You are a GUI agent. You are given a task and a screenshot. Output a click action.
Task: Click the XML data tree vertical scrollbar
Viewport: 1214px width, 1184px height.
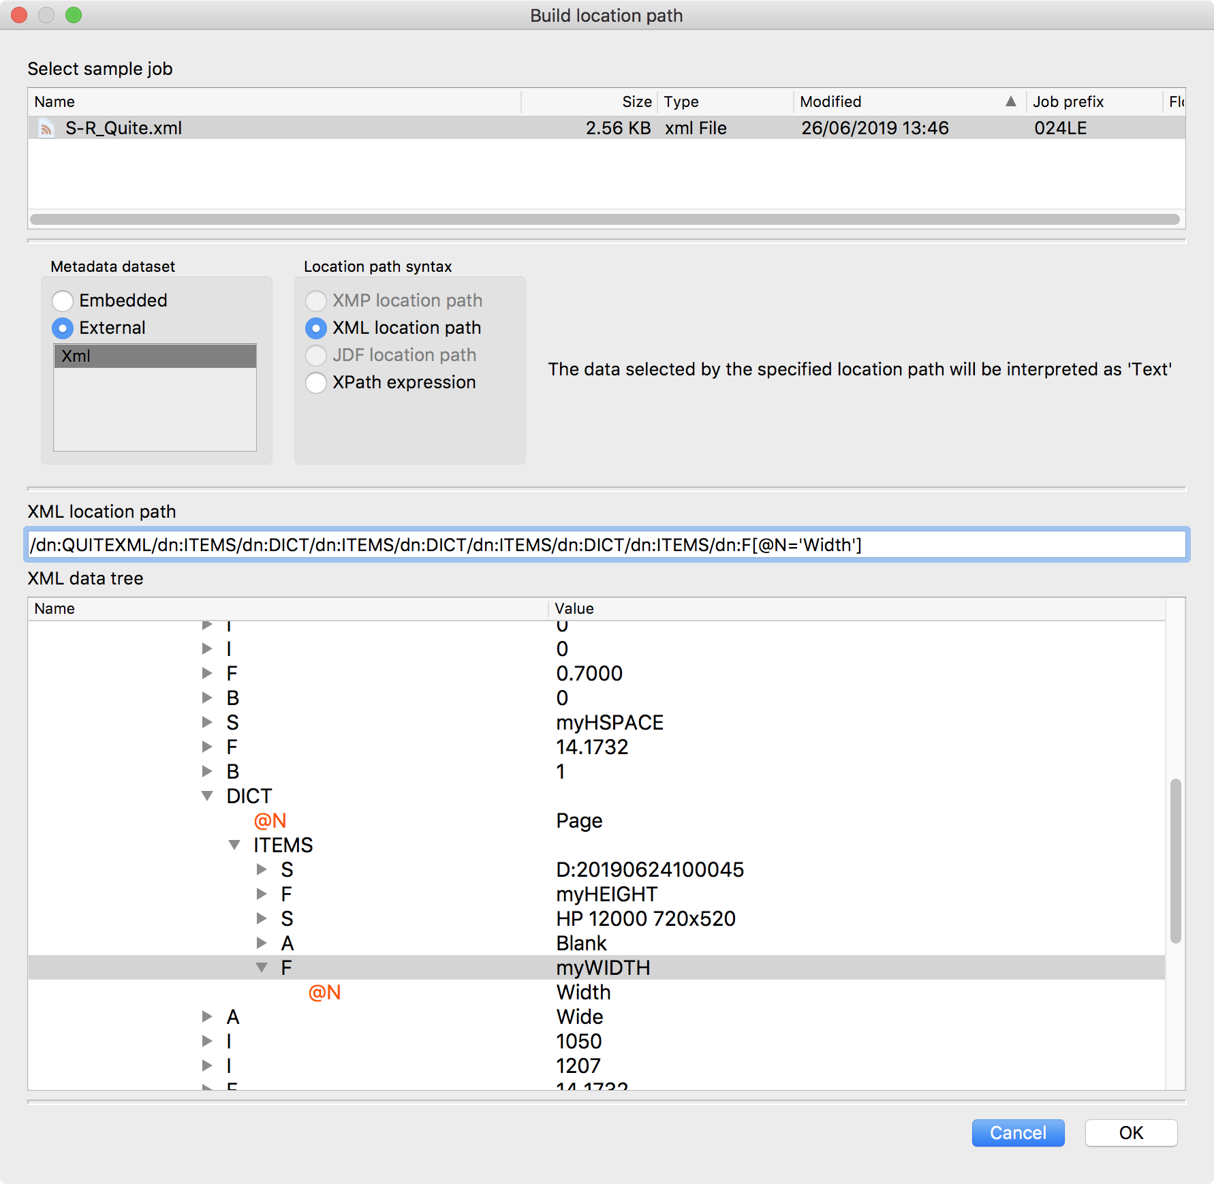pyautogui.click(x=1175, y=861)
